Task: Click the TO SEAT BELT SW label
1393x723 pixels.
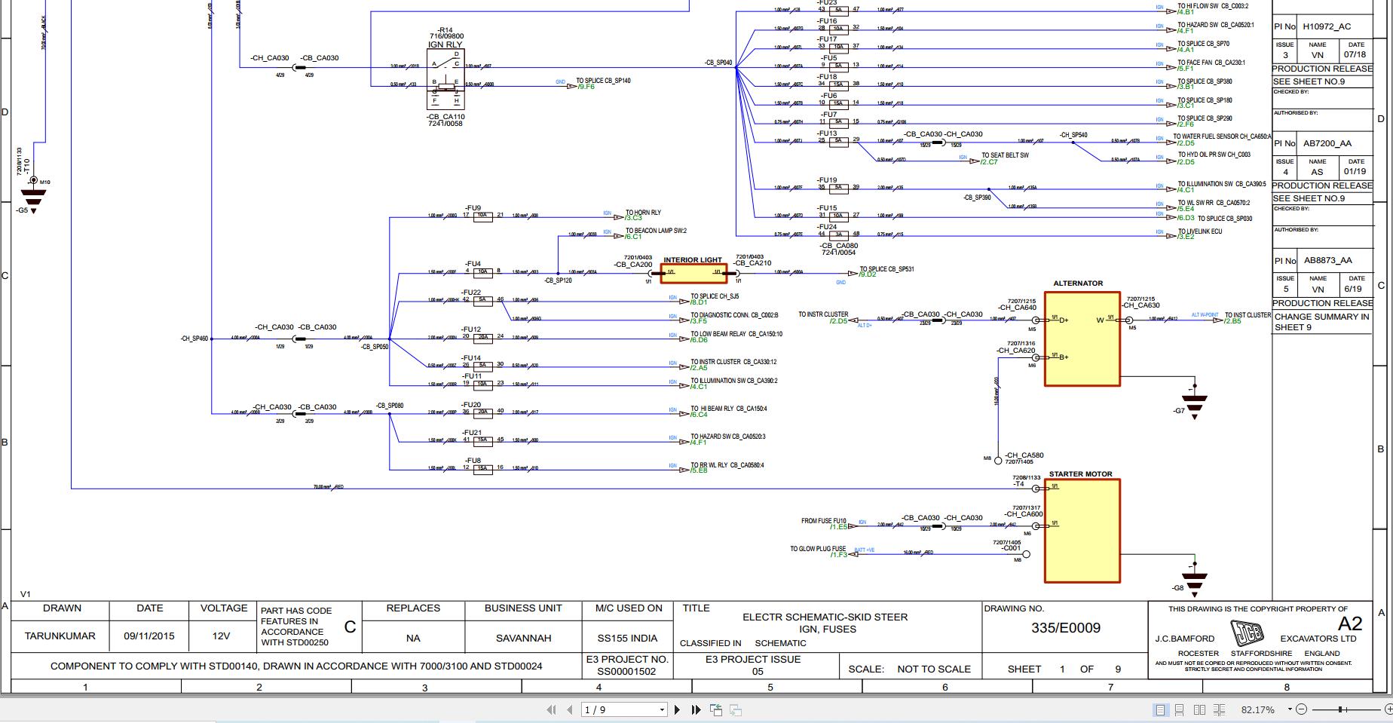Action: tap(1005, 155)
